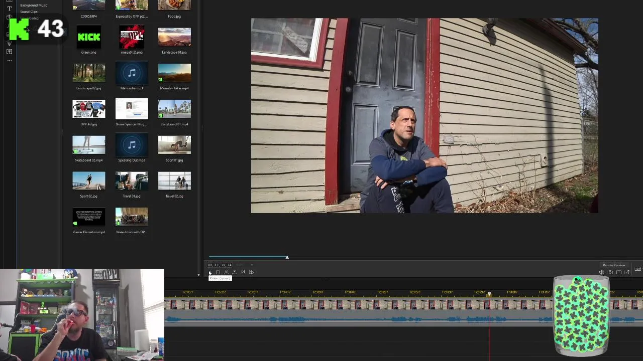Click the Render Preview button
Viewport: 643px width, 361px height.
click(614, 265)
